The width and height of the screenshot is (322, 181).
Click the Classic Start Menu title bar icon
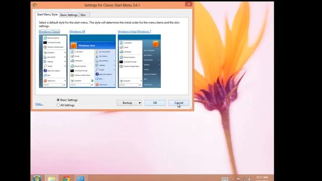[35, 5]
